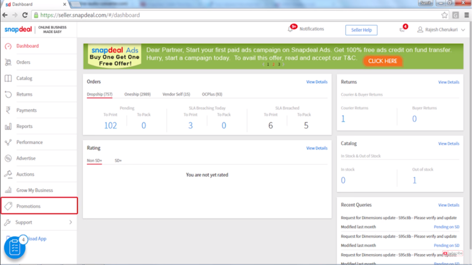The height and width of the screenshot is (265, 472).
Task: Click the Seller Help button
Action: [x=361, y=30]
